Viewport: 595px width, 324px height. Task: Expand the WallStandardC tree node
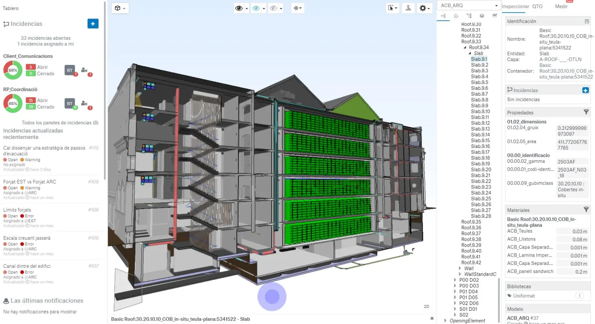coord(460,274)
